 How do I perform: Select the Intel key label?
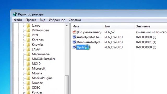35,35
